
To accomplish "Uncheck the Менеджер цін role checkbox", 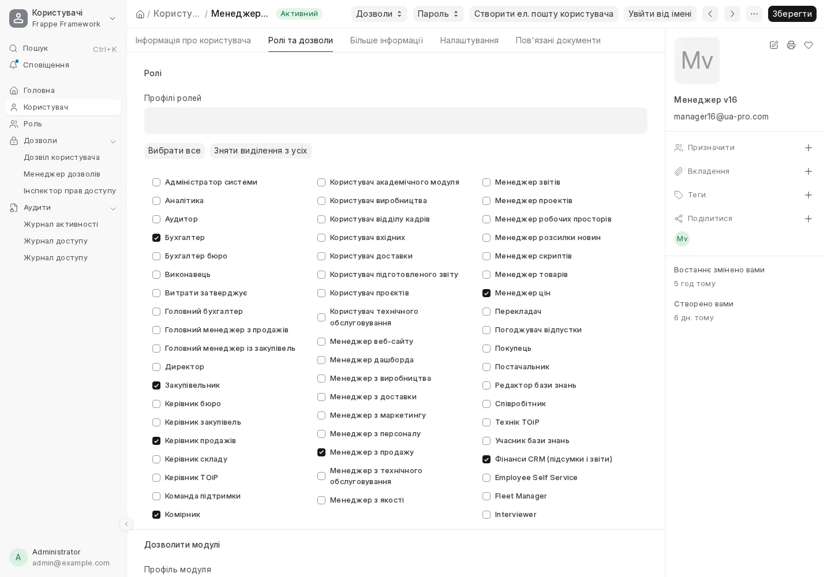I will tap(486, 293).
